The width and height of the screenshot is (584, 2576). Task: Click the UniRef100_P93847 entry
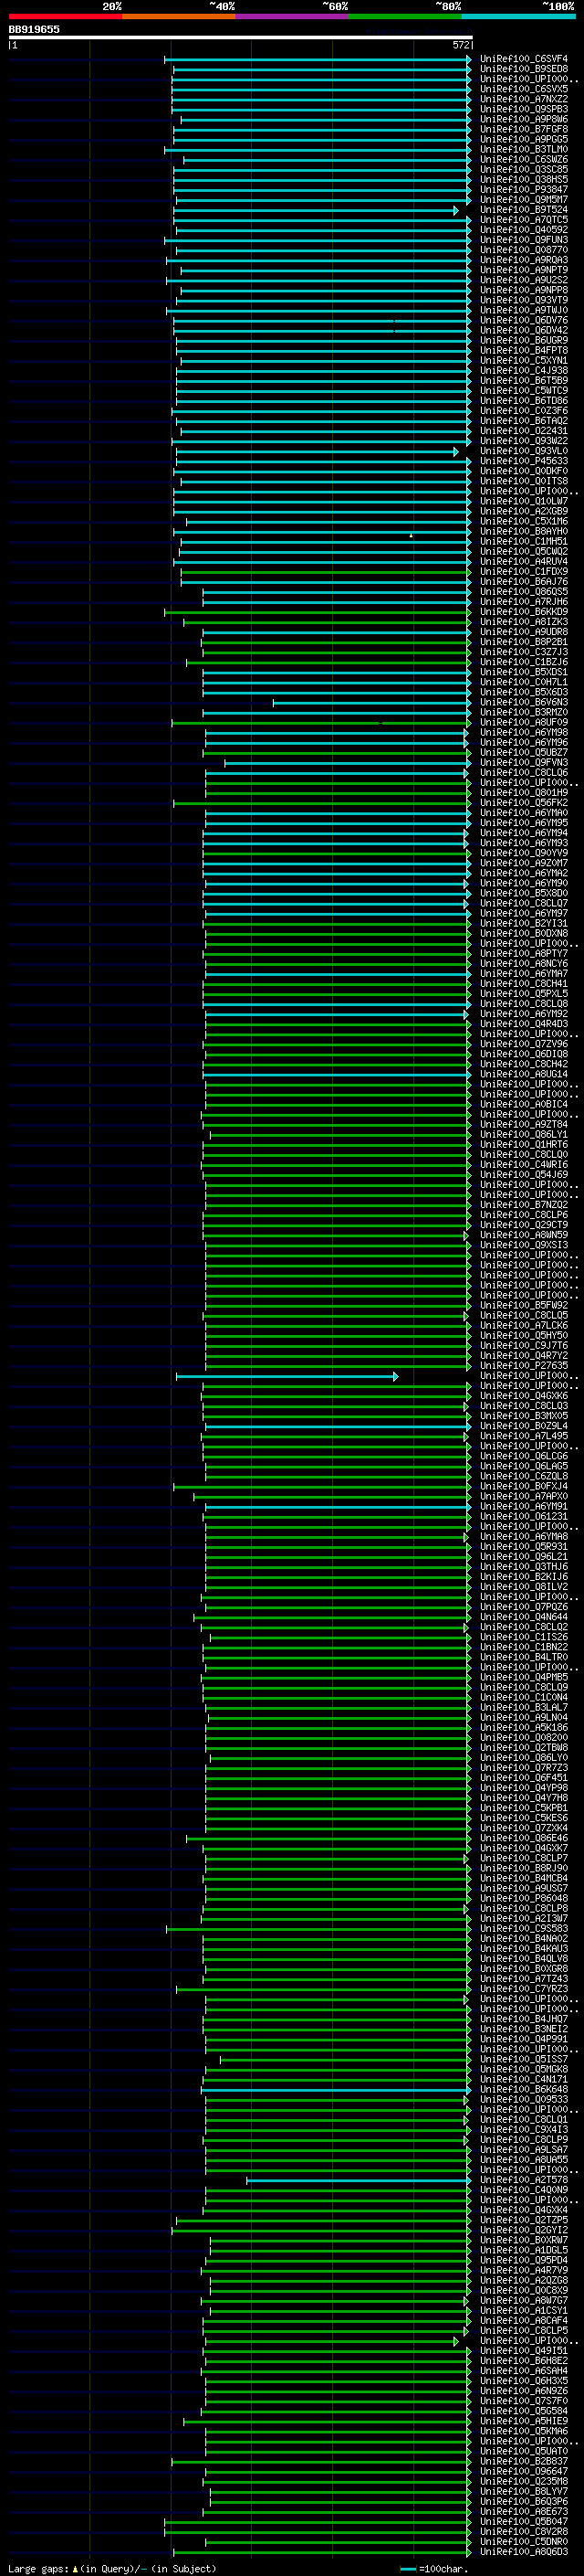point(524,189)
